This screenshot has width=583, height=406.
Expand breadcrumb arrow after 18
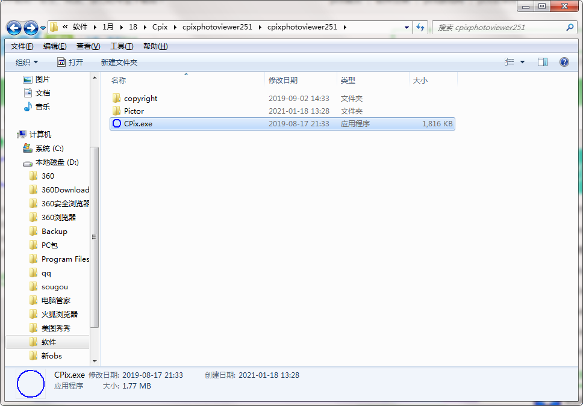click(145, 27)
